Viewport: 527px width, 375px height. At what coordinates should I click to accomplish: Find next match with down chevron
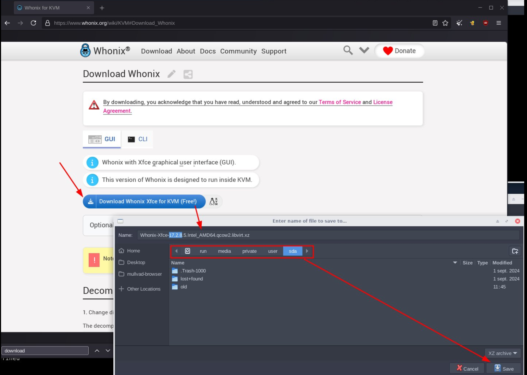click(108, 351)
